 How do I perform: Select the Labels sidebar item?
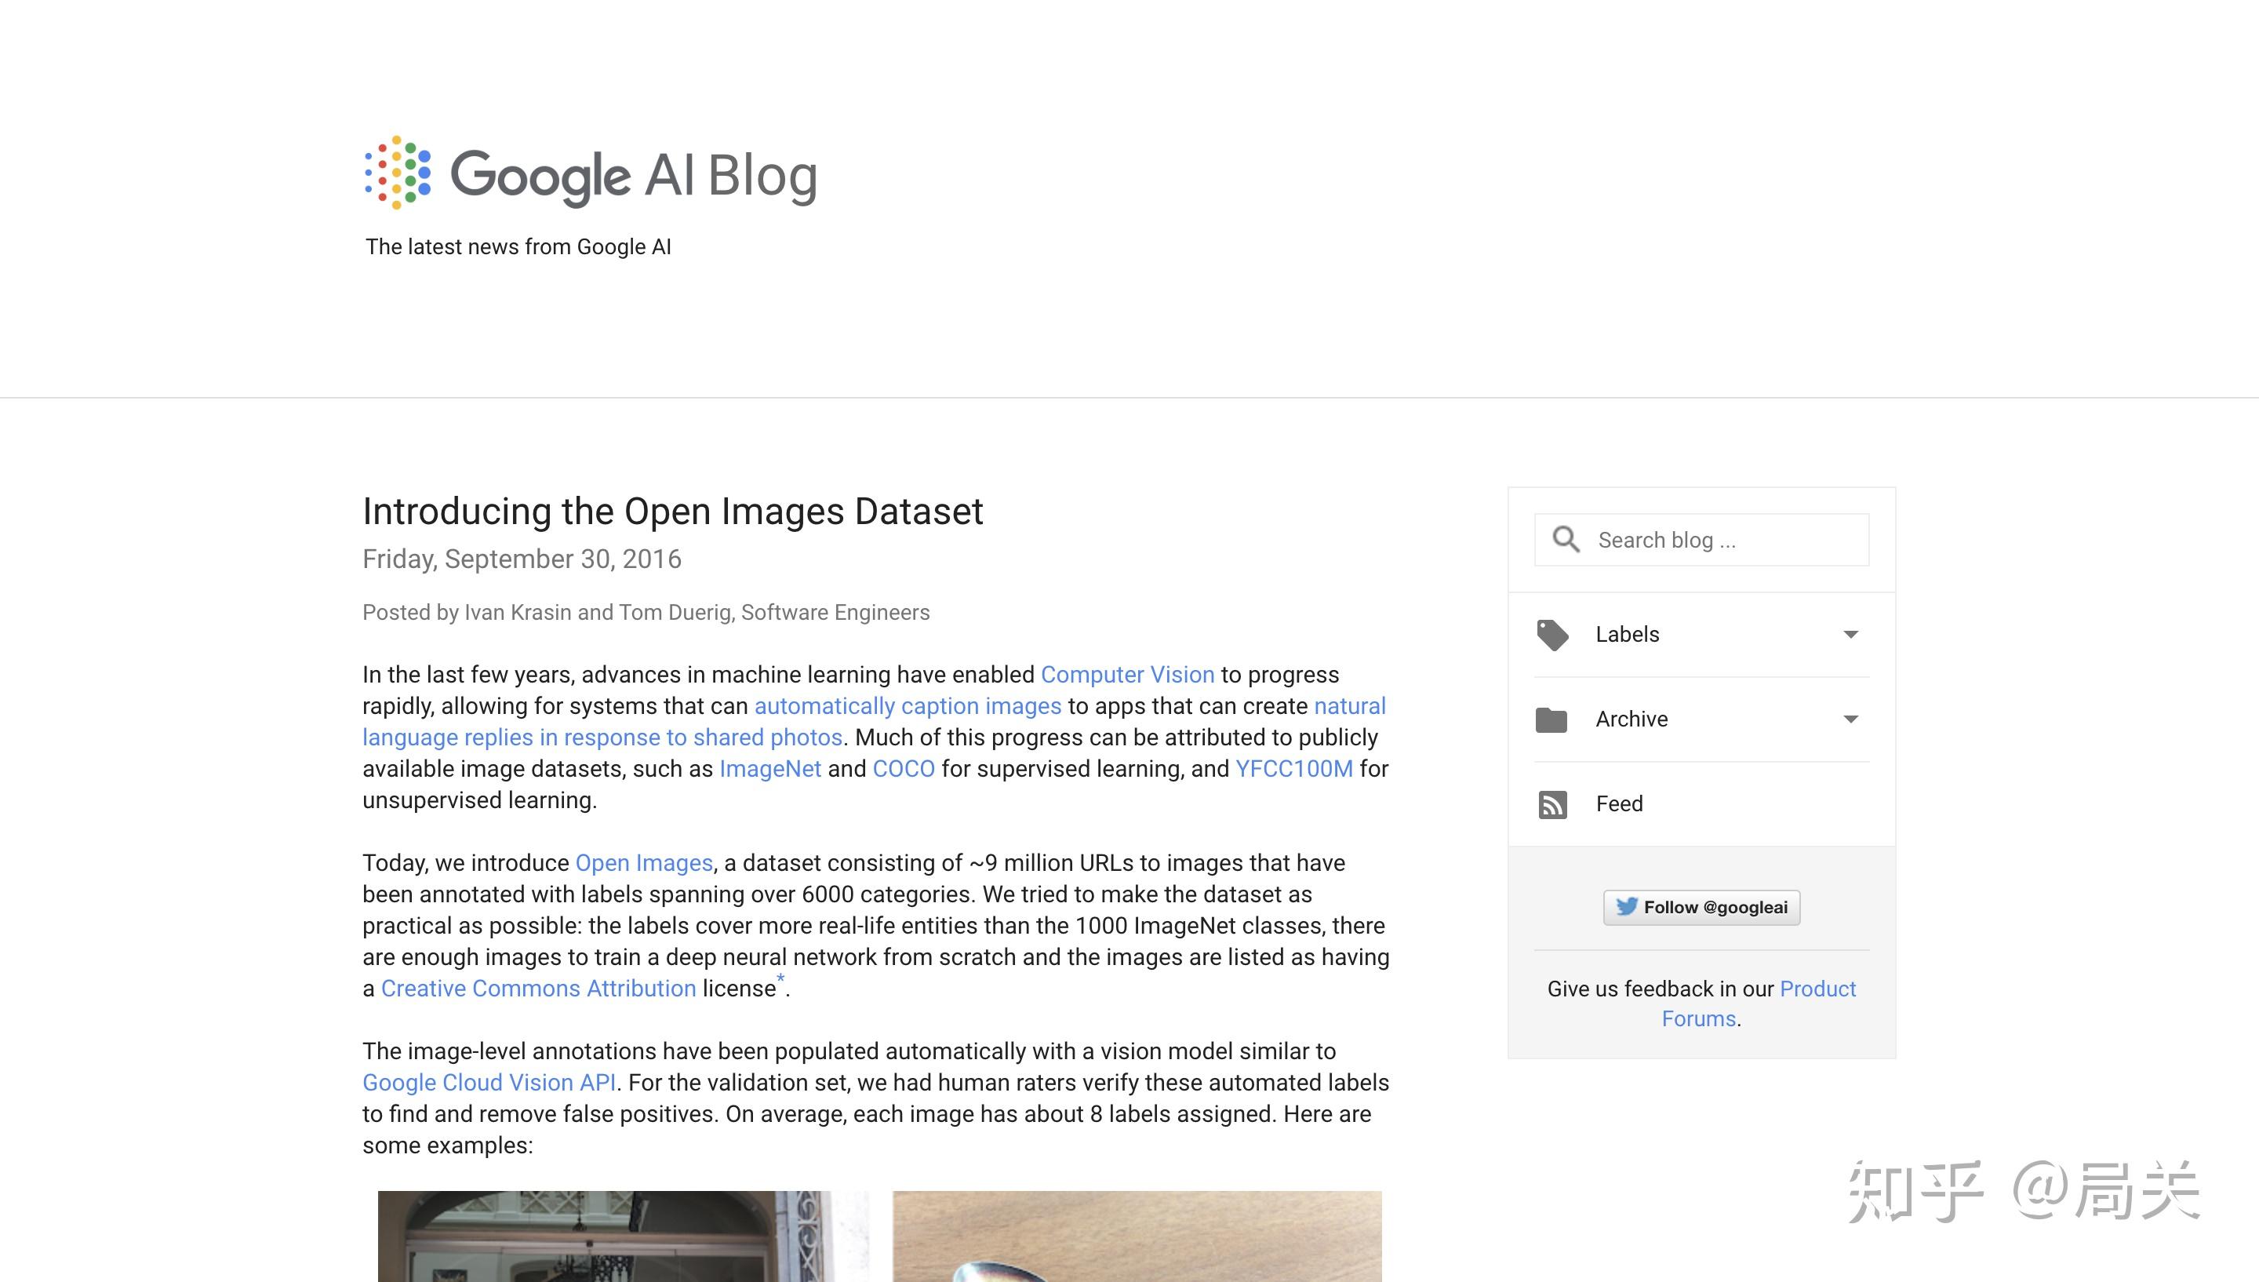coord(1626,635)
